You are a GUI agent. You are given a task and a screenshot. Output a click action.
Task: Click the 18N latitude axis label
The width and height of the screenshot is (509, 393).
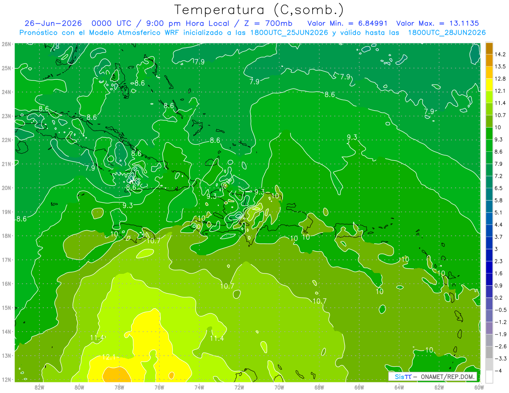[6, 236]
